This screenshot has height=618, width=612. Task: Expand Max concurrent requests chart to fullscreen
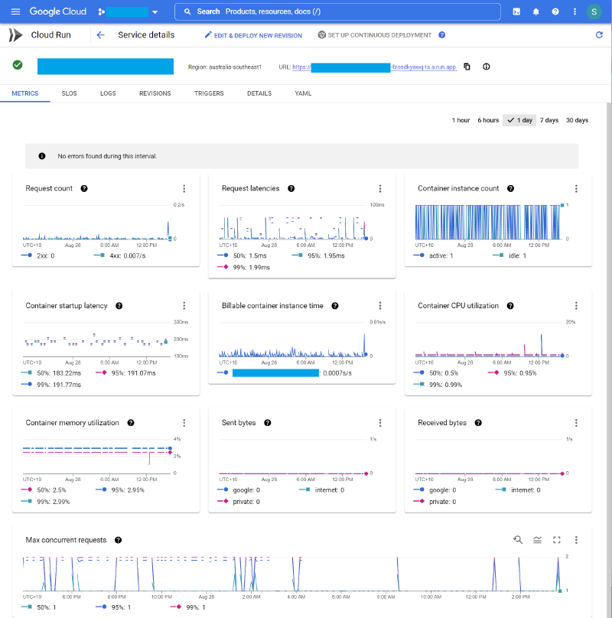pyautogui.click(x=556, y=540)
